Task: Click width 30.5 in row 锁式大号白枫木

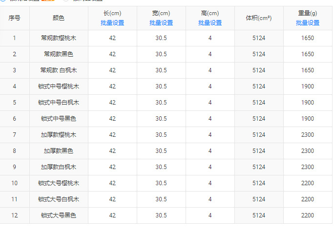Action: [x=161, y=199]
